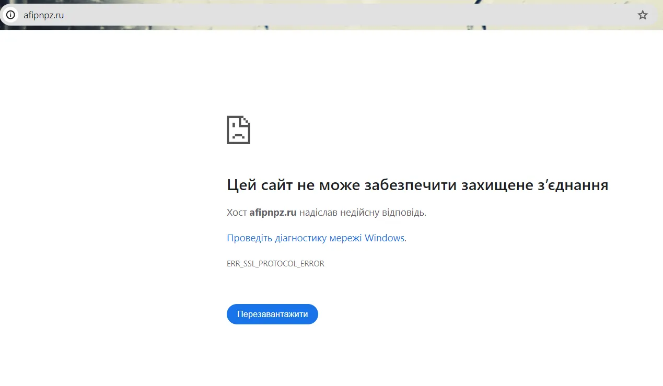Click the blue reload button
The image size is (663, 386).
pos(272,314)
